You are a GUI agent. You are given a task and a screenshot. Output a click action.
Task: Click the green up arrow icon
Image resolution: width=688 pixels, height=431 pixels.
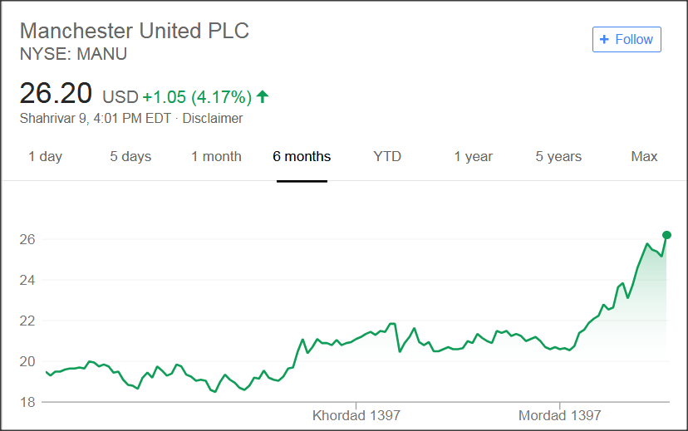pos(263,96)
